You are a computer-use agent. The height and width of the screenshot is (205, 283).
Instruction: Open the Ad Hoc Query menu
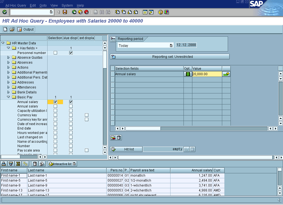[16, 6]
